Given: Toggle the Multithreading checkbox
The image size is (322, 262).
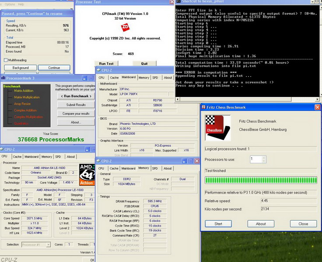Looking at the screenshot, I should click(6, 60).
